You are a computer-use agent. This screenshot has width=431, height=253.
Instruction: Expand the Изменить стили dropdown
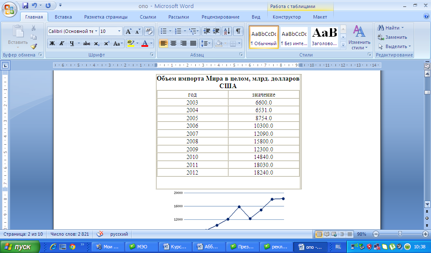point(359,38)
